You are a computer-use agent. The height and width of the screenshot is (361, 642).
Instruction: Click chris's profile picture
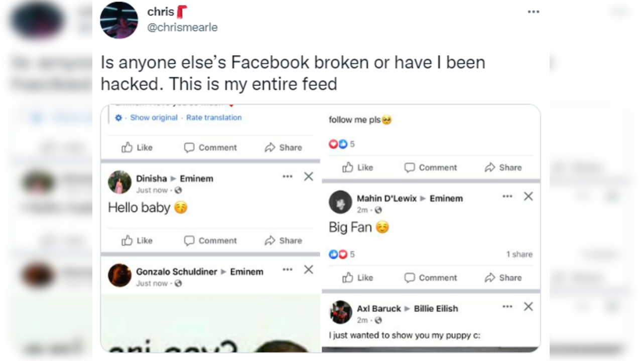click(119, 20)
